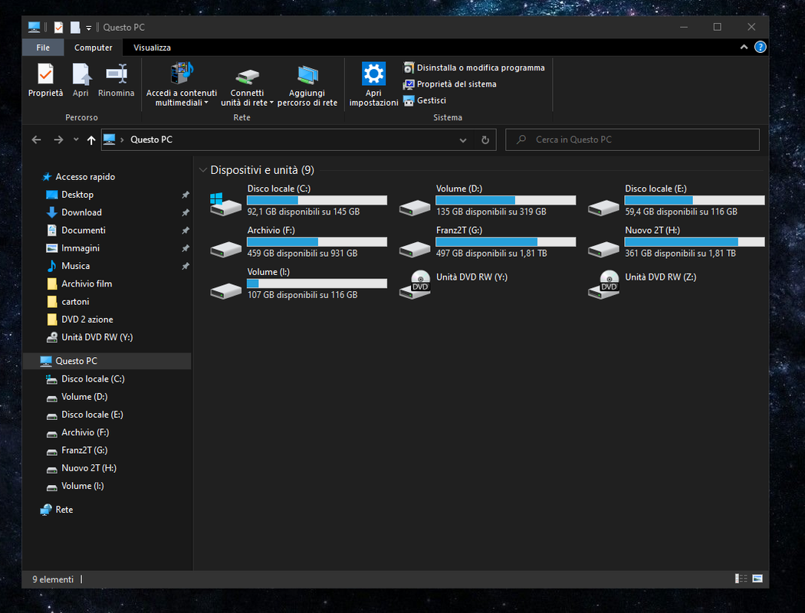The image size is (805, 613).
Task: Select Unità DVD RW (Y:) drive
Action: pyautogui.click(x=454, y=284)
